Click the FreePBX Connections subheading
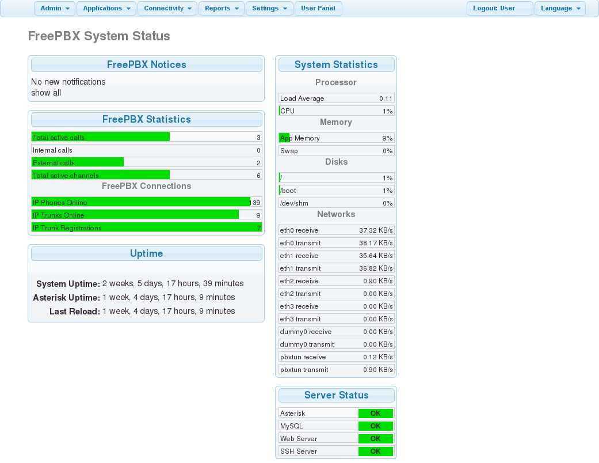The width and height of the screenshot is (599, 463). [146, 186]
